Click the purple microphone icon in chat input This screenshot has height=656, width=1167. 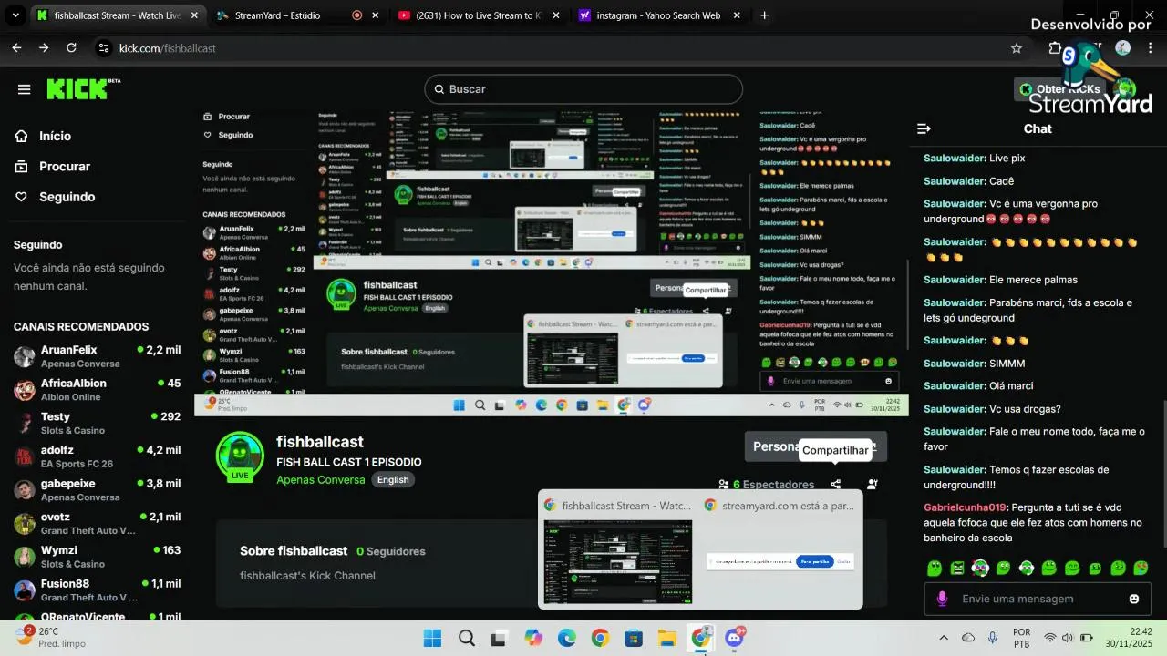tap(942, 599)
